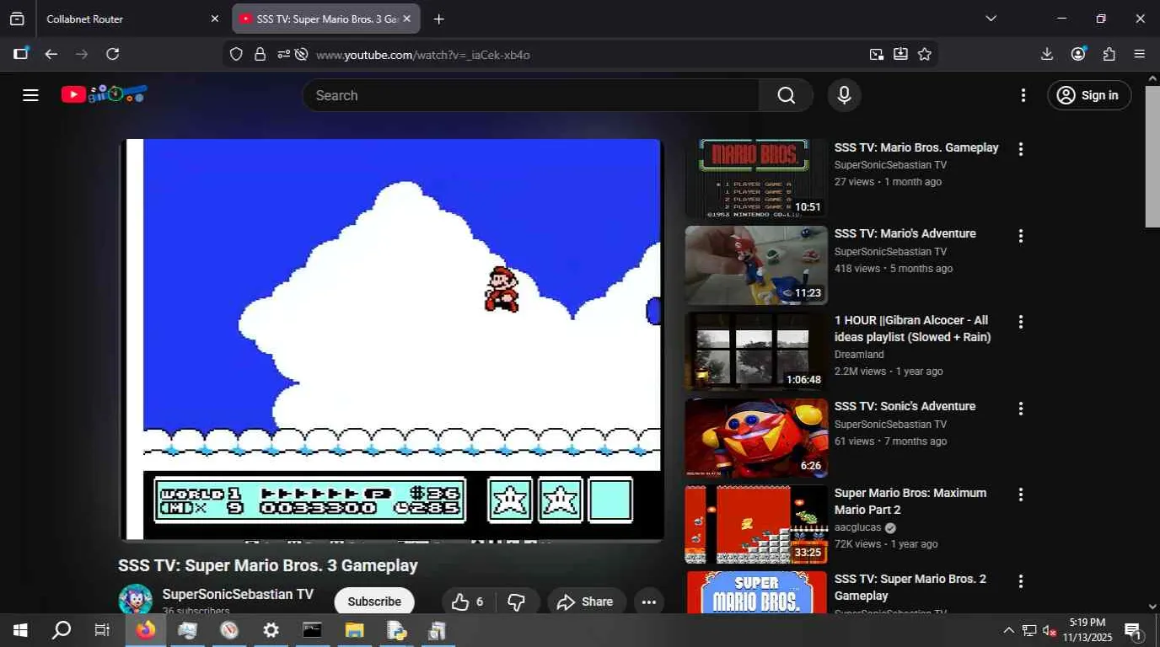1160x647 pixels.
Task: Open options menu for Mario Bros. Gameplay video
Action: 1021,149
